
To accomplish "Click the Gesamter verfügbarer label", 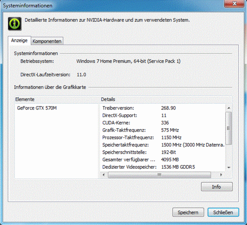I will 129,160.
